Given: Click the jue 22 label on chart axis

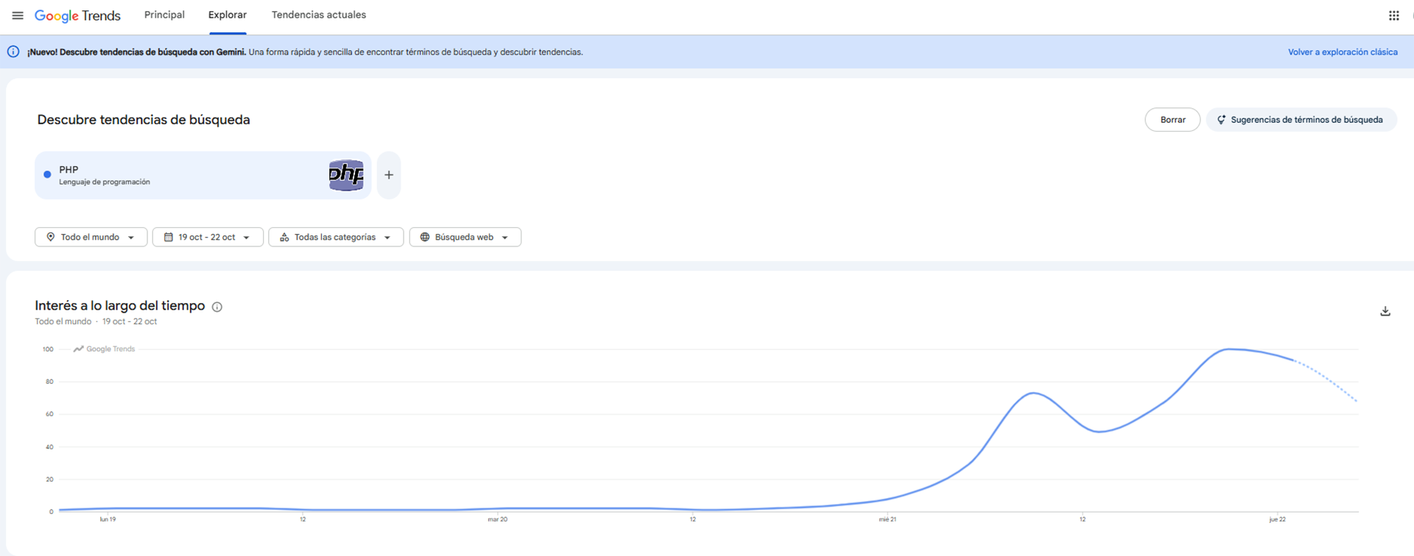Looking at the screenshot, I should (1277, 519).
